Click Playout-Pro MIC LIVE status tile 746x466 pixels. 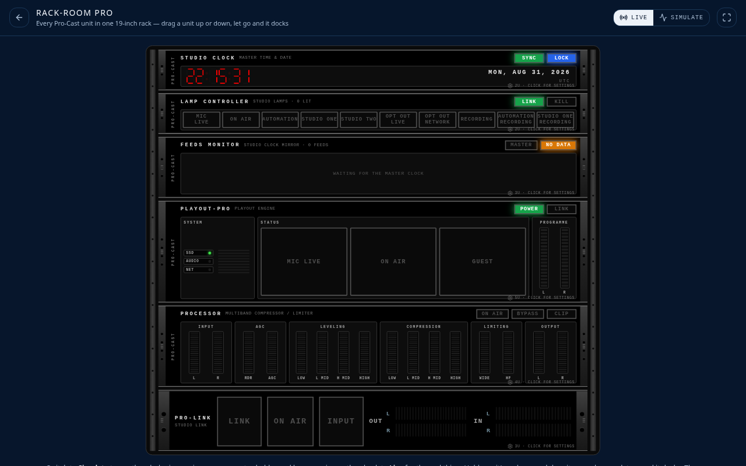click(304, 262)
